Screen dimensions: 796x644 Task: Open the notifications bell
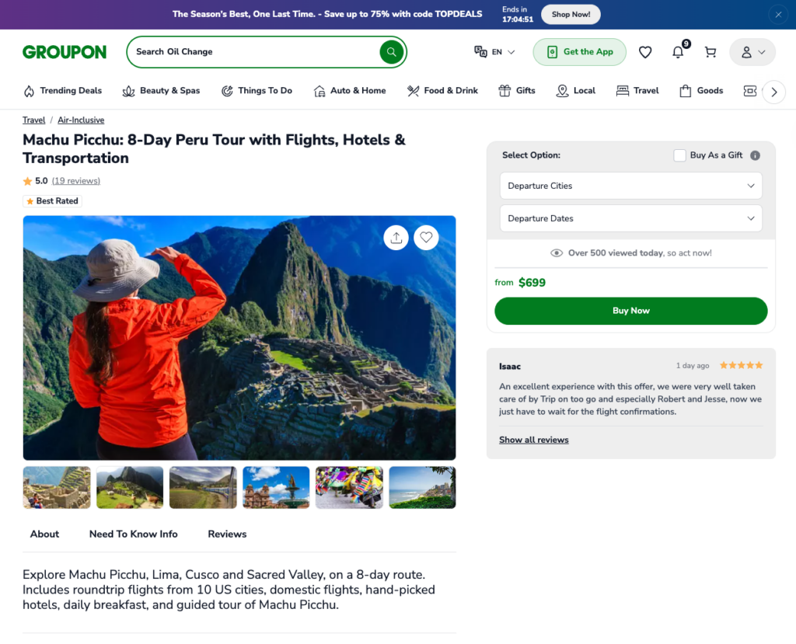coord(678,52)
